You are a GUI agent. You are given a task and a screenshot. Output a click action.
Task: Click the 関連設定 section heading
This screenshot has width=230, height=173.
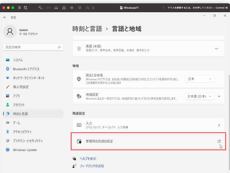click(79, 113)
